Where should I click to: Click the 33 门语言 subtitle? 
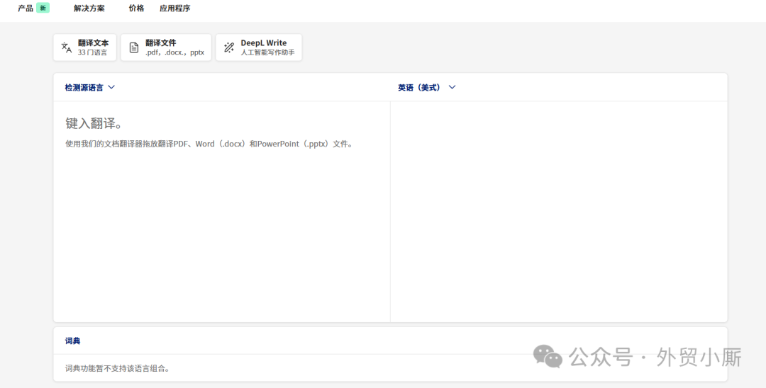pyautogui.click(x=92, y=52)
